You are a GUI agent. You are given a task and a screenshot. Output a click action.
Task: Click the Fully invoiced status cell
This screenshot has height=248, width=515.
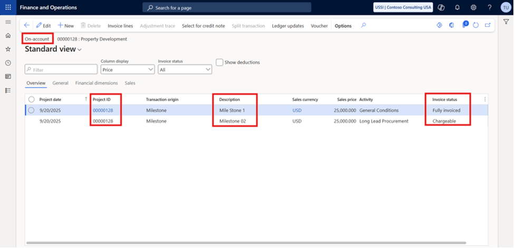[446, 110]
